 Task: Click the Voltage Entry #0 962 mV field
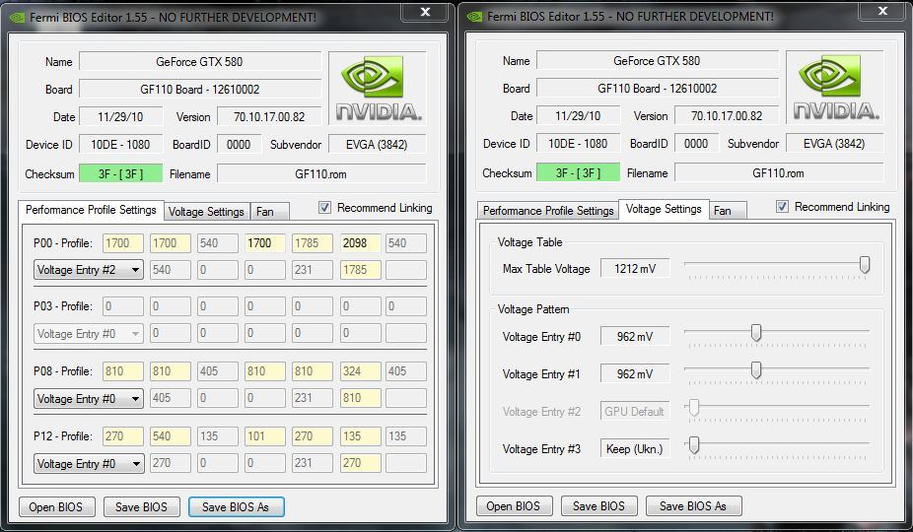635,336
